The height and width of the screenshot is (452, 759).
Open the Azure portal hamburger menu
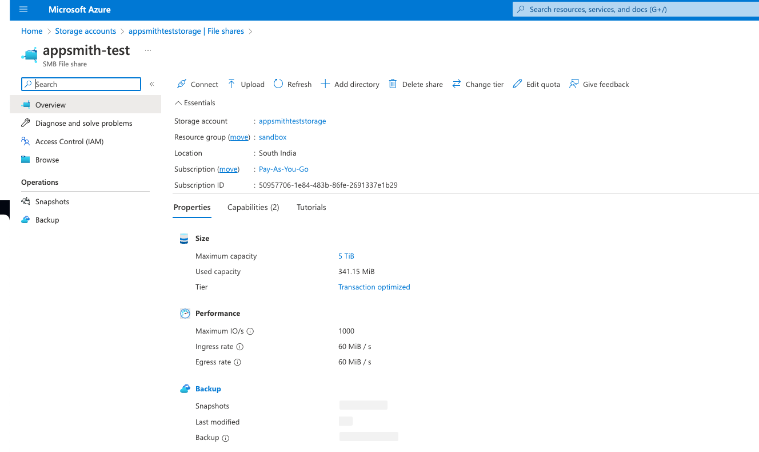coord(23,10)
